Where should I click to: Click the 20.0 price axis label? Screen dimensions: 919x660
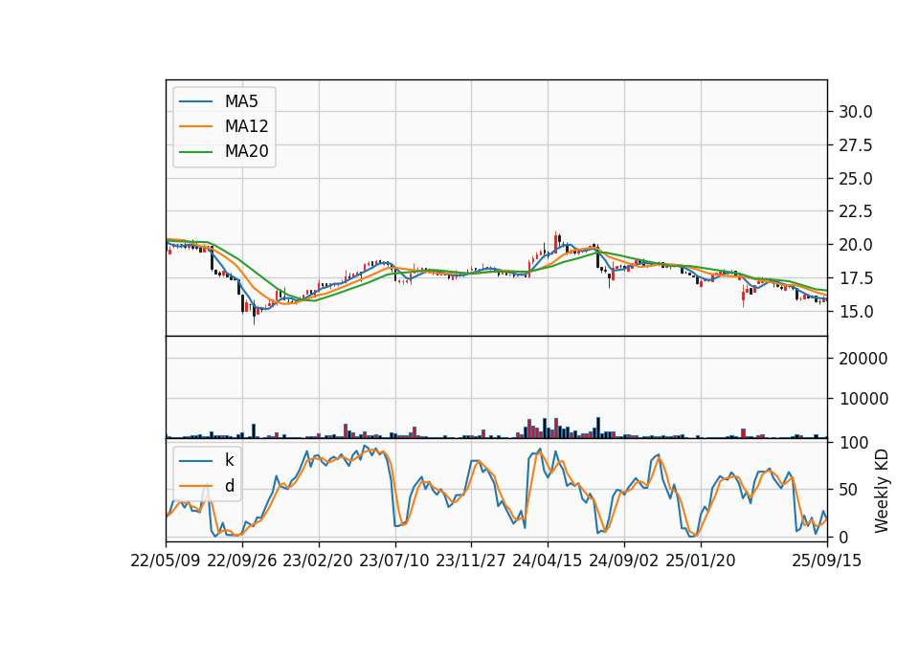pos(856,245)
